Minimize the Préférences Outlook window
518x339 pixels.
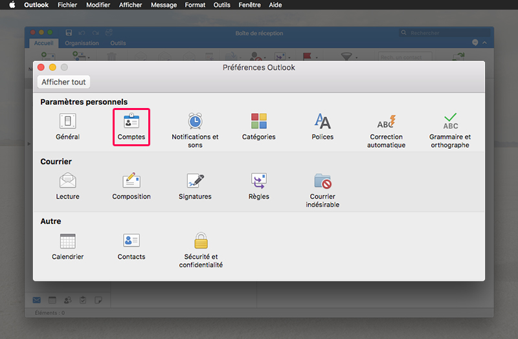[52, 67]
